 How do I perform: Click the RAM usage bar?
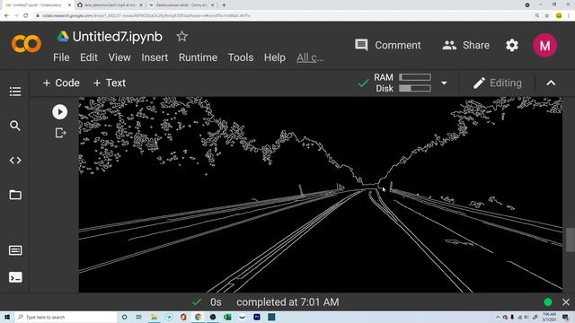[415, 77]
